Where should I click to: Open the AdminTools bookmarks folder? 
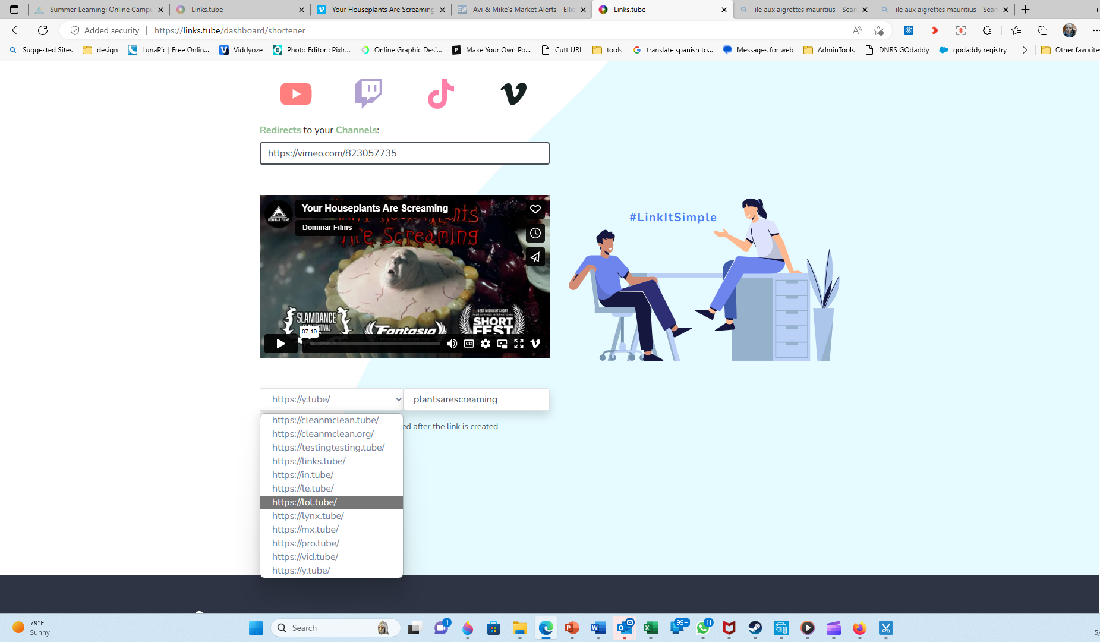pyautogui.click(x=829, y=50)
